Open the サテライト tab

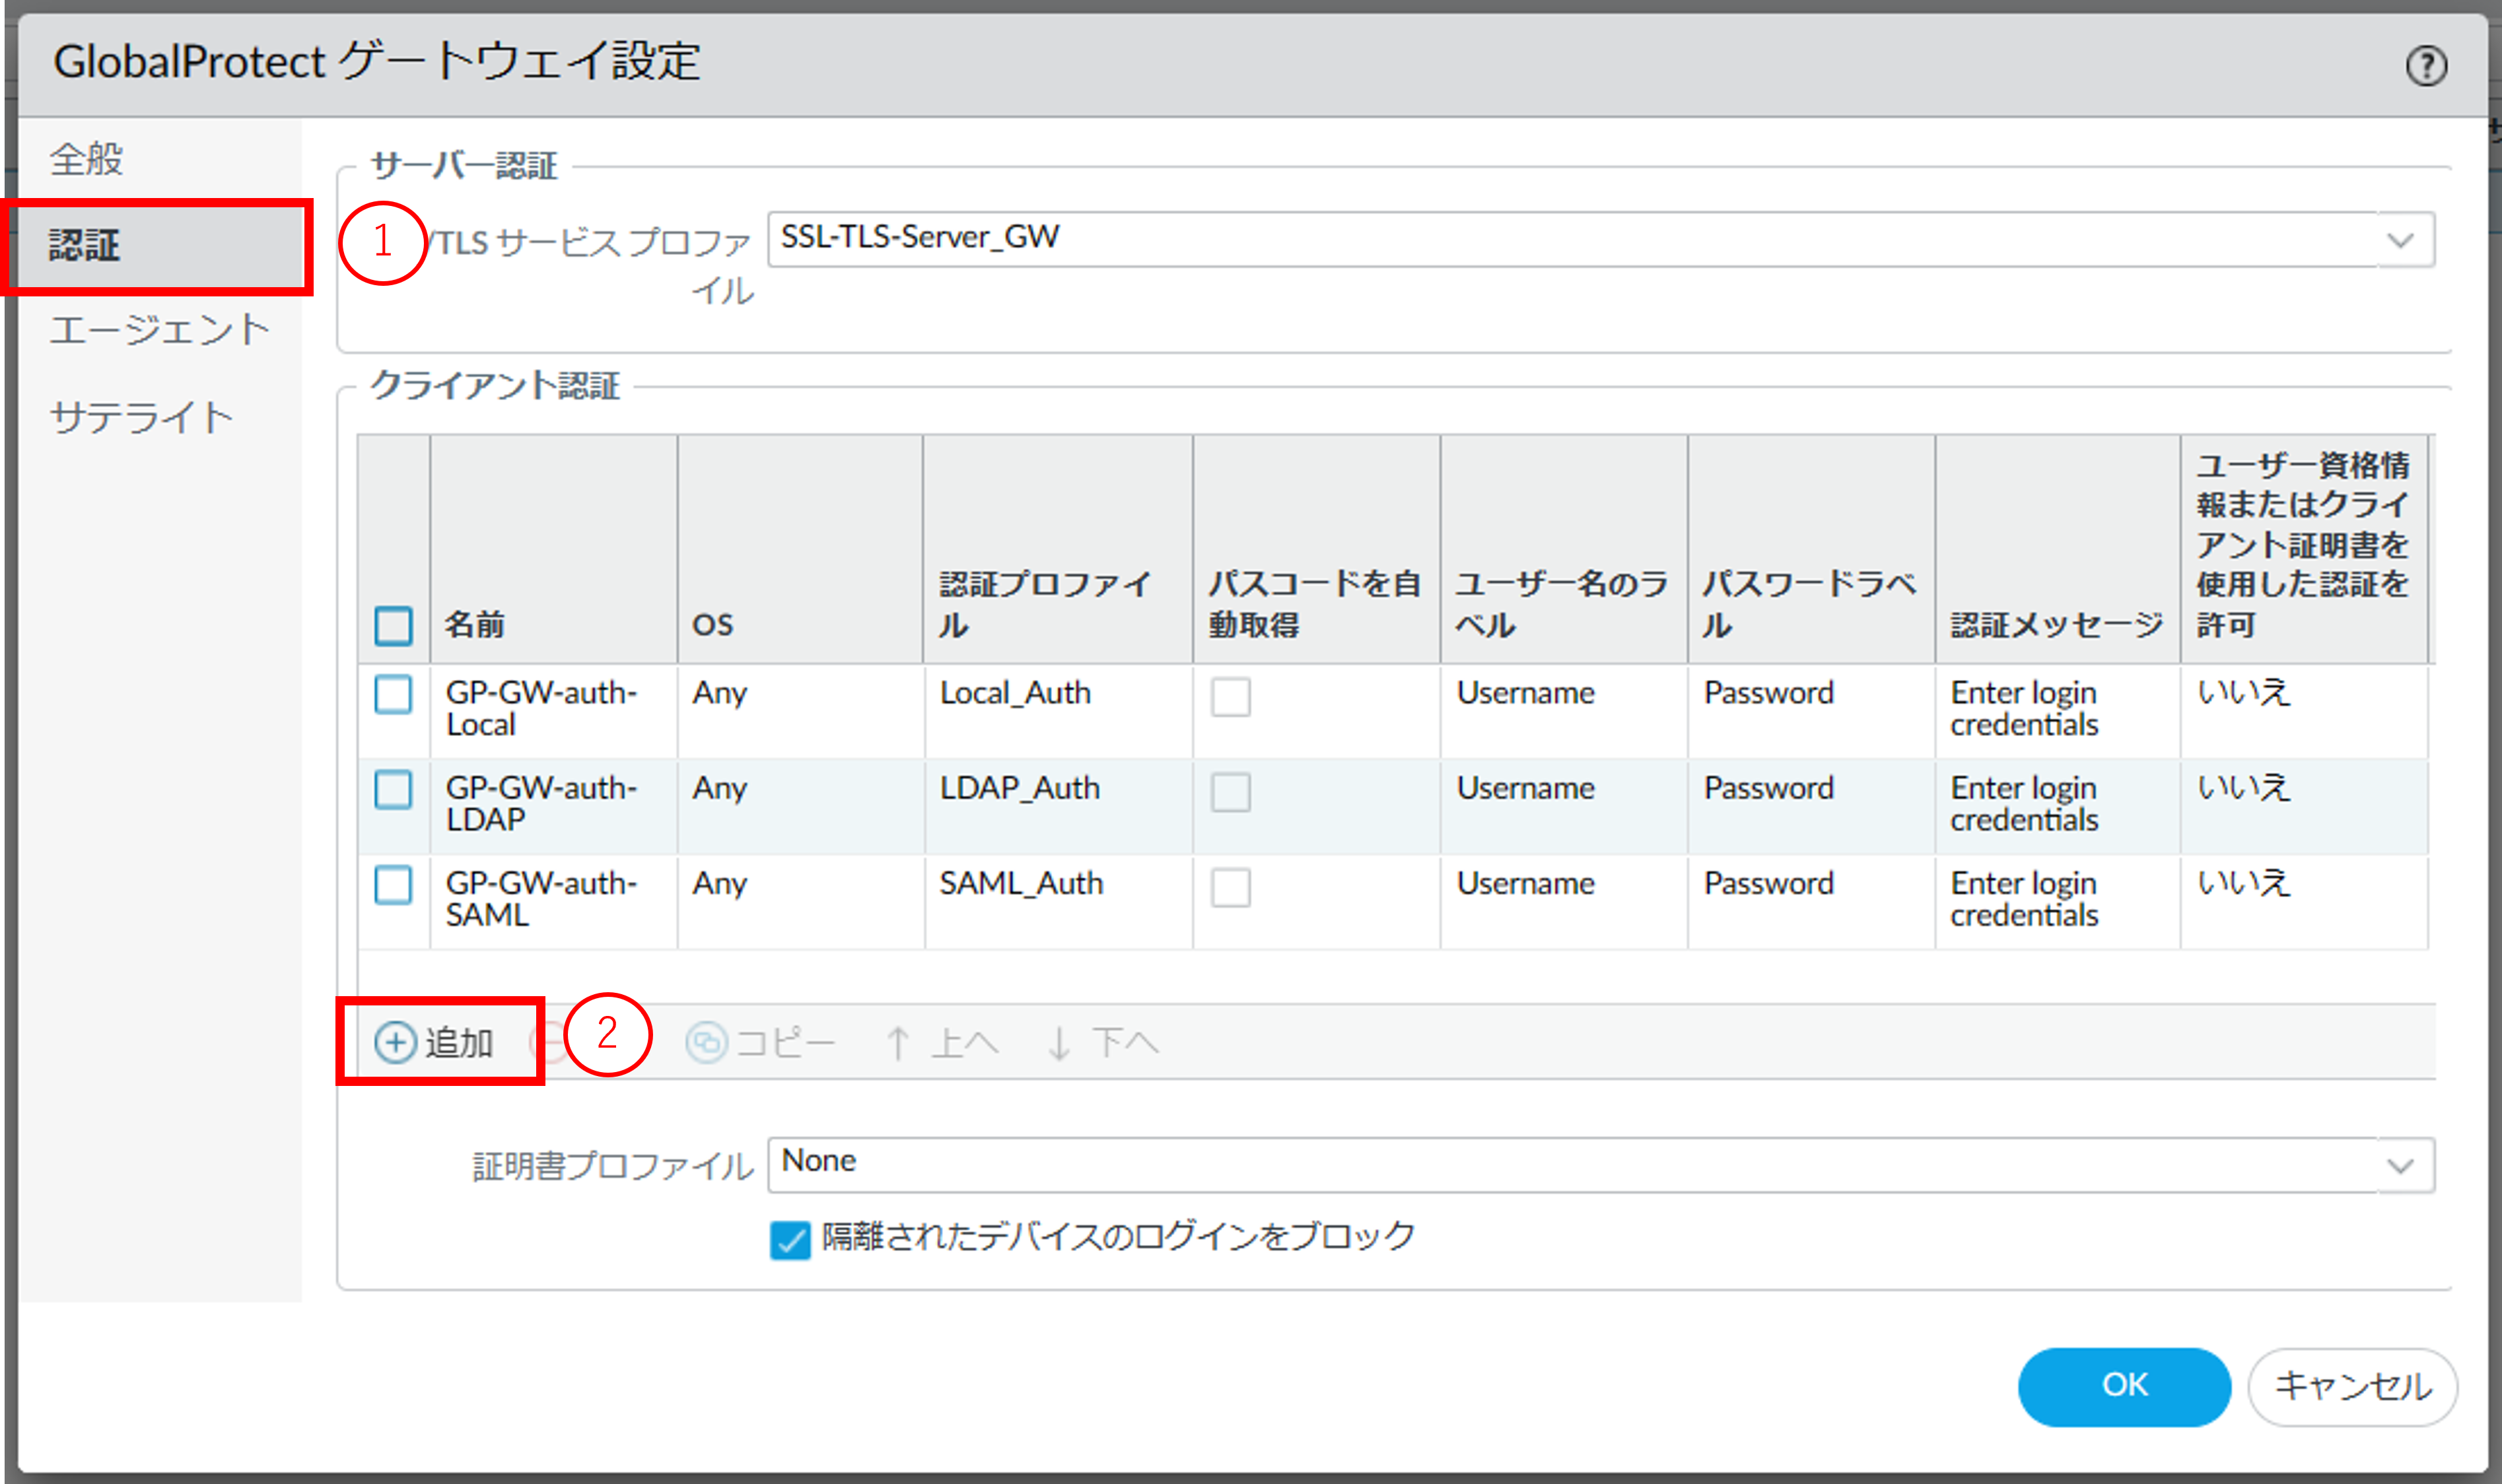pos(142,417)
